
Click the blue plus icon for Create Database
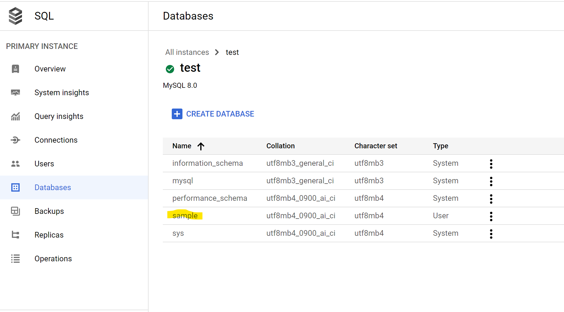pos(177,114)
